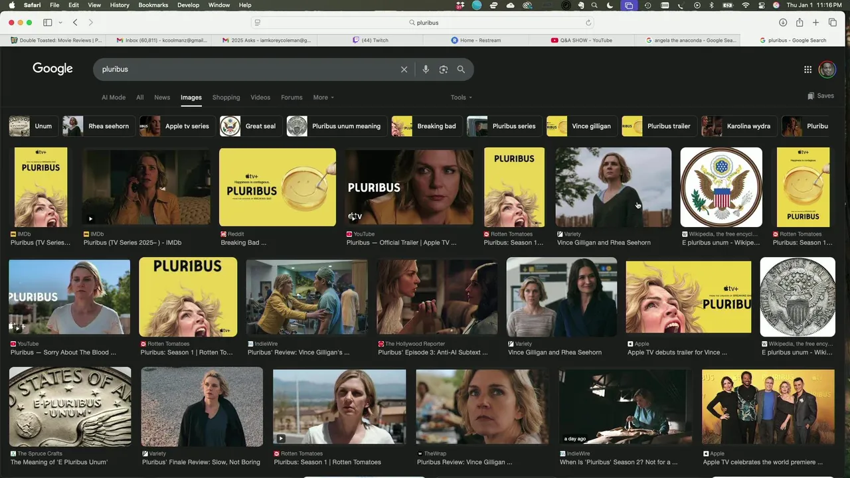Open 'Pluribus' Finale Review: Slow, Not Boring' link
850x478 pixels.
[201, 462]
